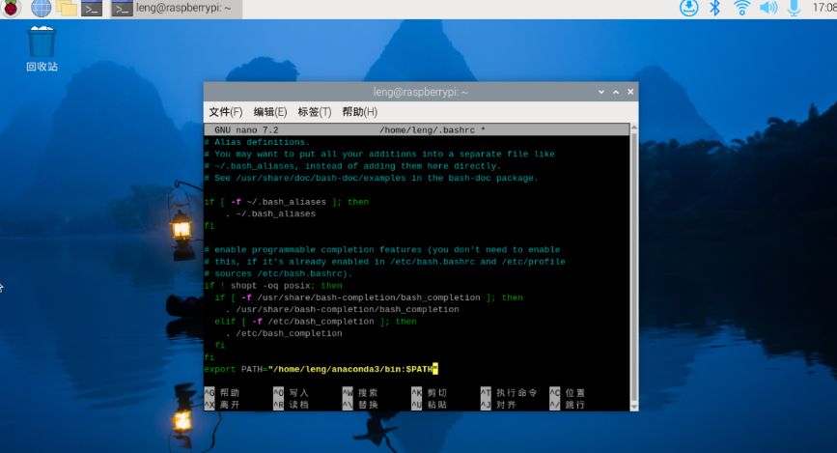Close the terminal window with X
This screenshot has width=837, height=453.
click(x=630, y=92)
